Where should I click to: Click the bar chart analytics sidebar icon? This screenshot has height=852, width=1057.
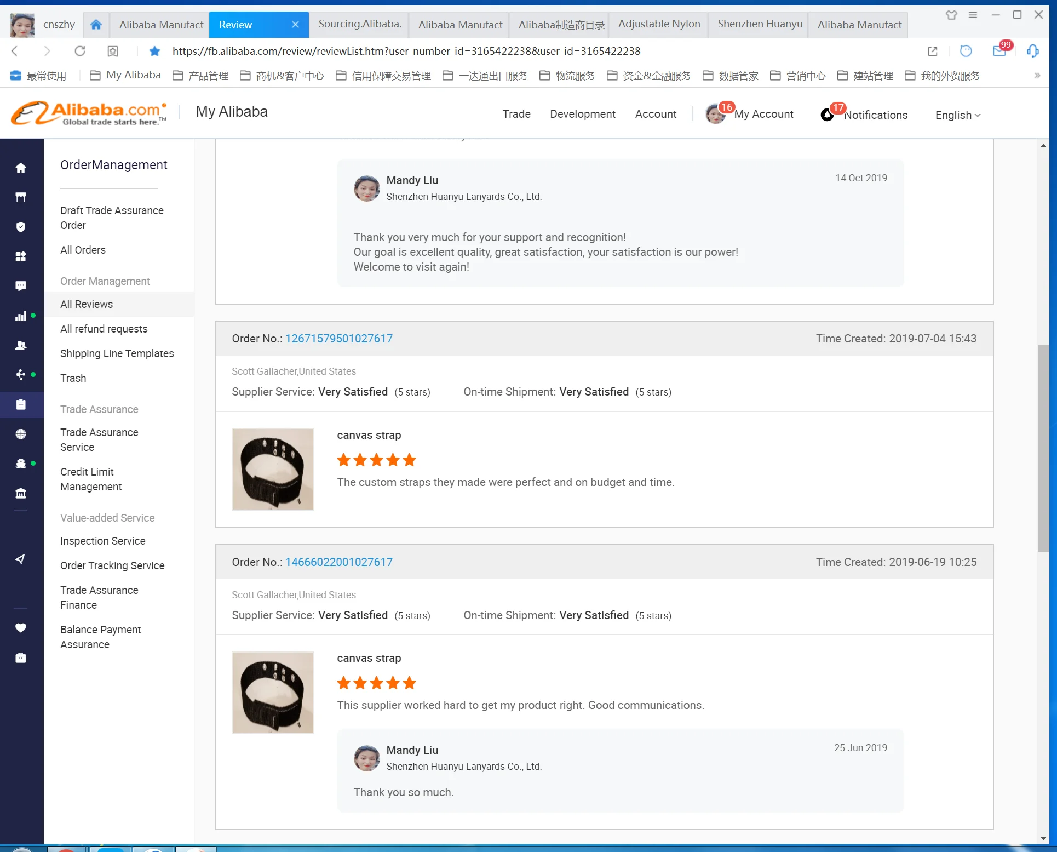[x=21, y=316]
